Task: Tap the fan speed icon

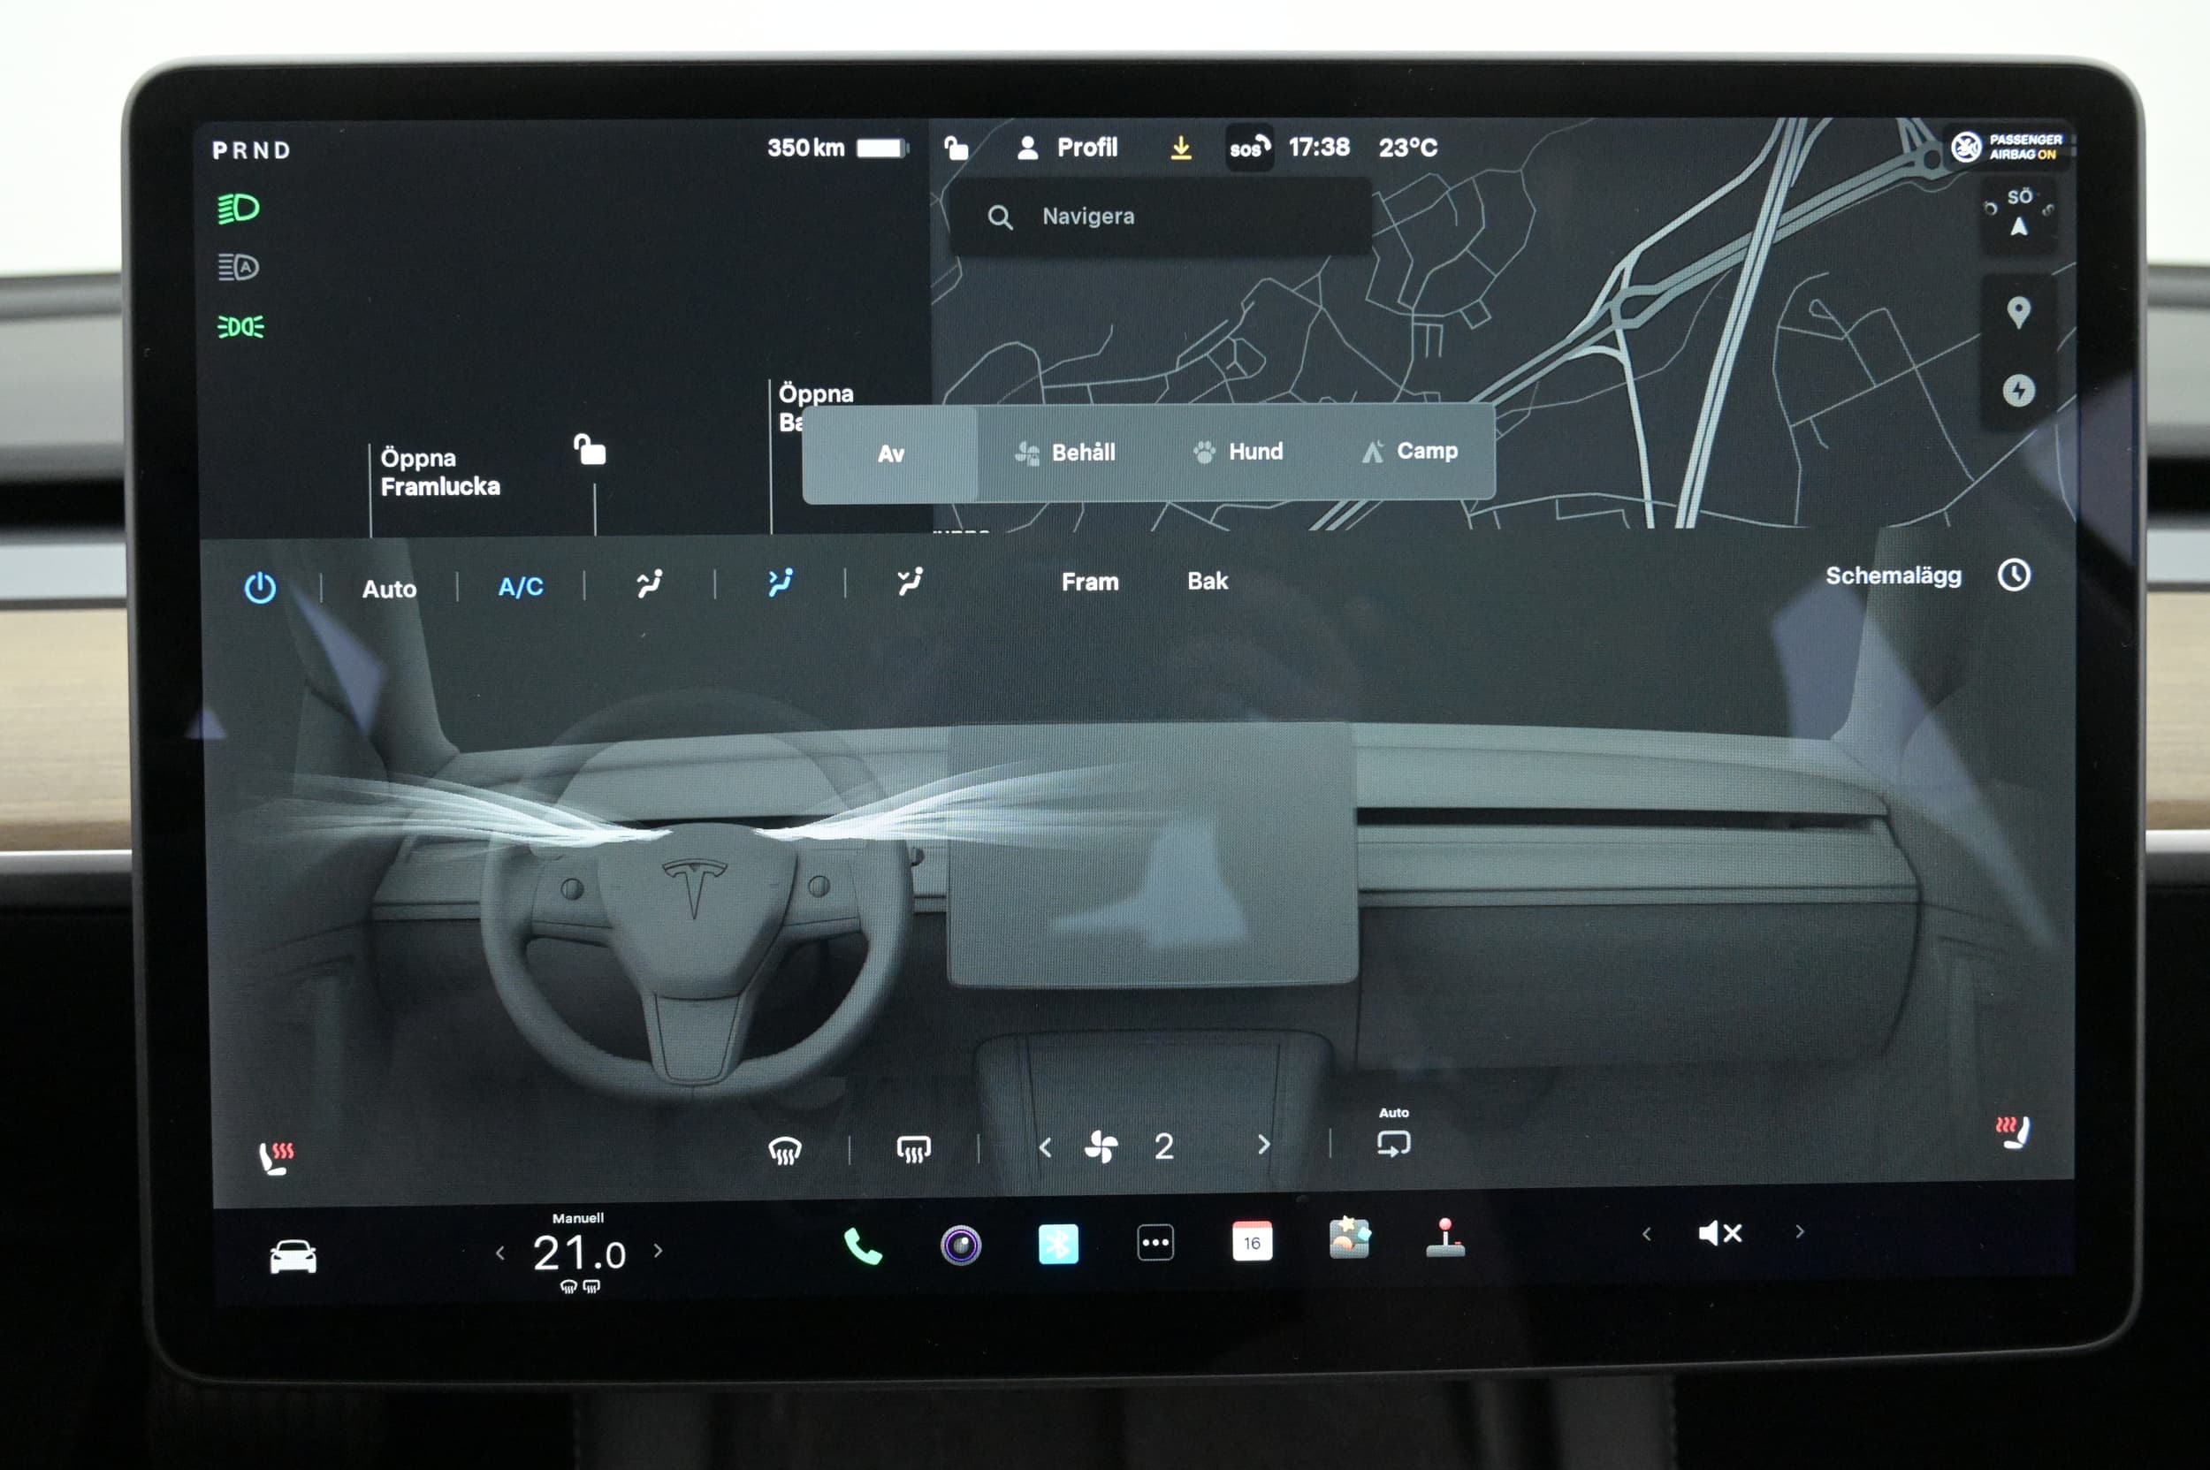Action: (1101, 1146)
